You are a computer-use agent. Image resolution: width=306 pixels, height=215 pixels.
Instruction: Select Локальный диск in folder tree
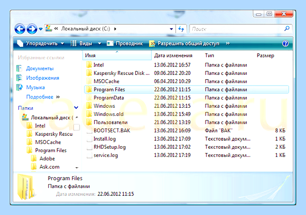point(52,118)
